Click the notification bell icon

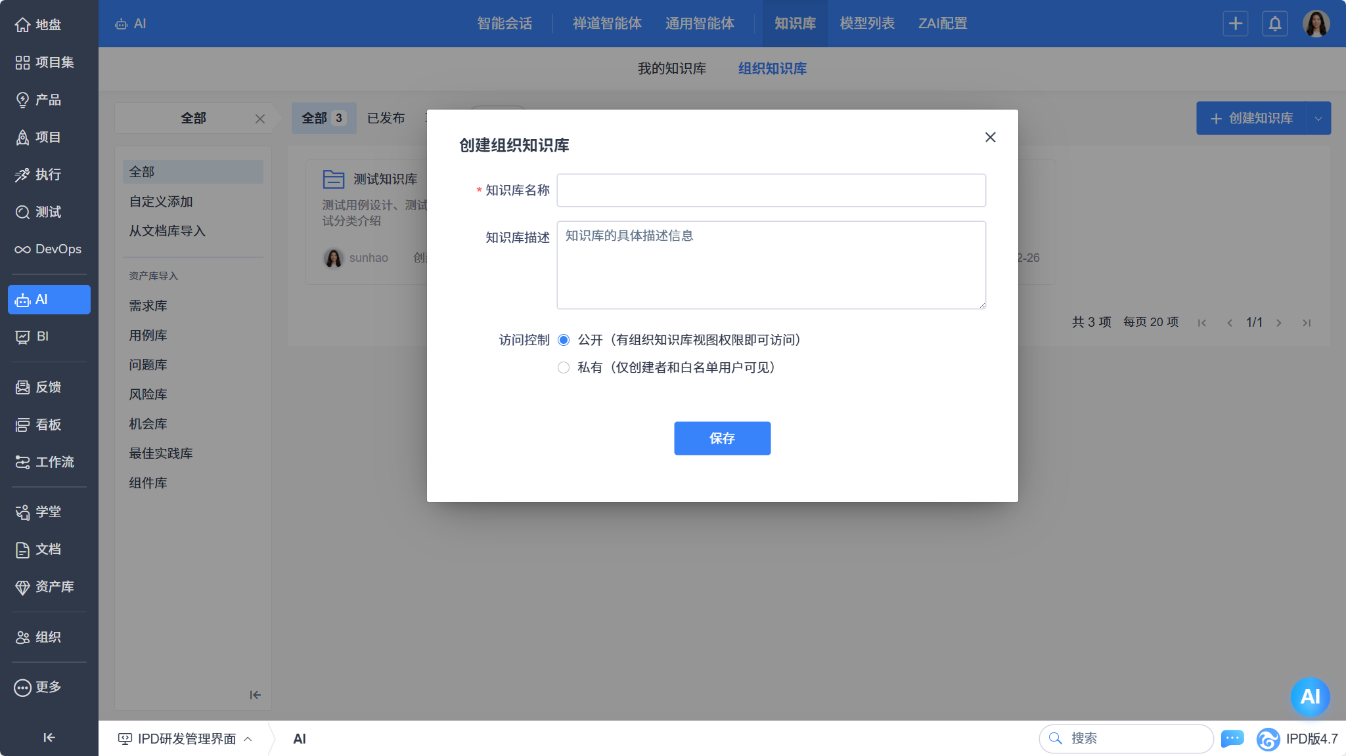[x=1274, y=24]
